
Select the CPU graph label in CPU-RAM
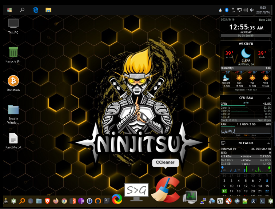[x=246, y=136]
